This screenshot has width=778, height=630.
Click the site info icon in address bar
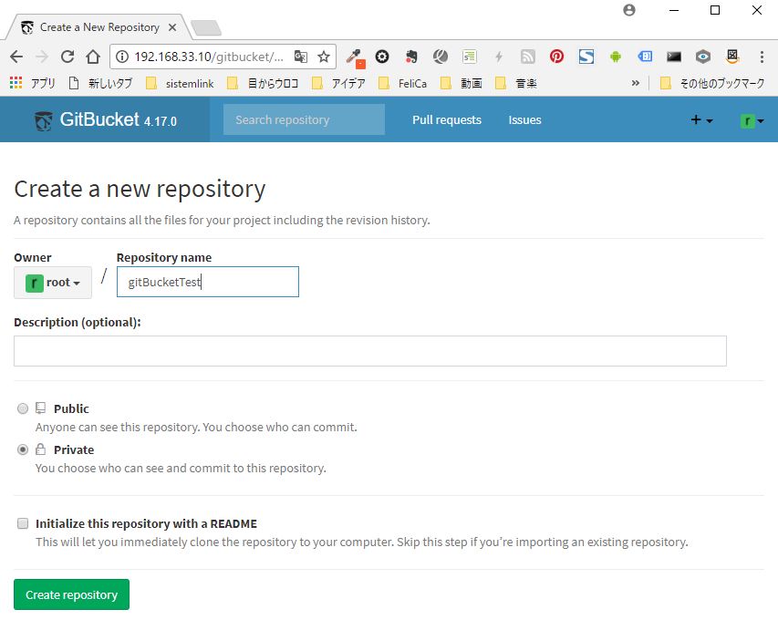click(121, 57)
